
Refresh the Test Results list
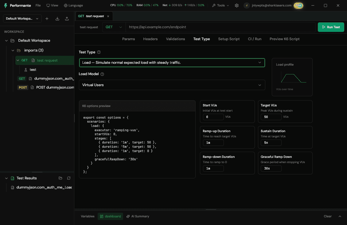(x=69, y=178)
